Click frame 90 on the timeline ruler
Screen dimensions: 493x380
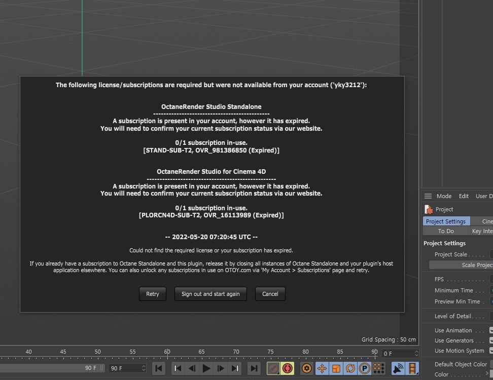click(374, 352)
